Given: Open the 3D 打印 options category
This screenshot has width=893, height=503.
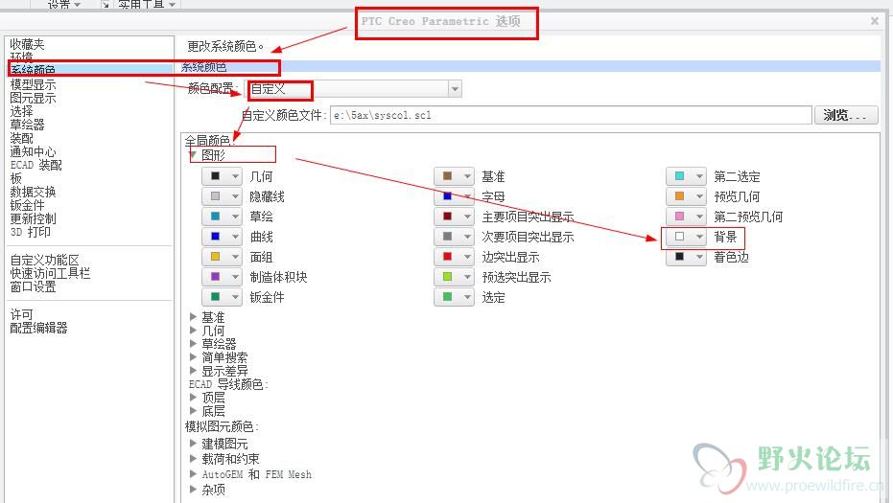Looking at the screenshot, I should (x=30, y=232).
